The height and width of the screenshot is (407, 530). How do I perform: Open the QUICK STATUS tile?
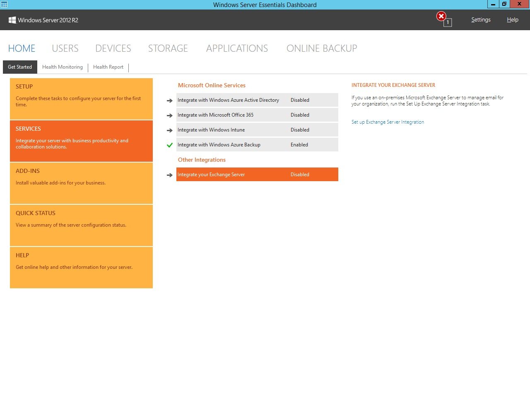[81, 225]
